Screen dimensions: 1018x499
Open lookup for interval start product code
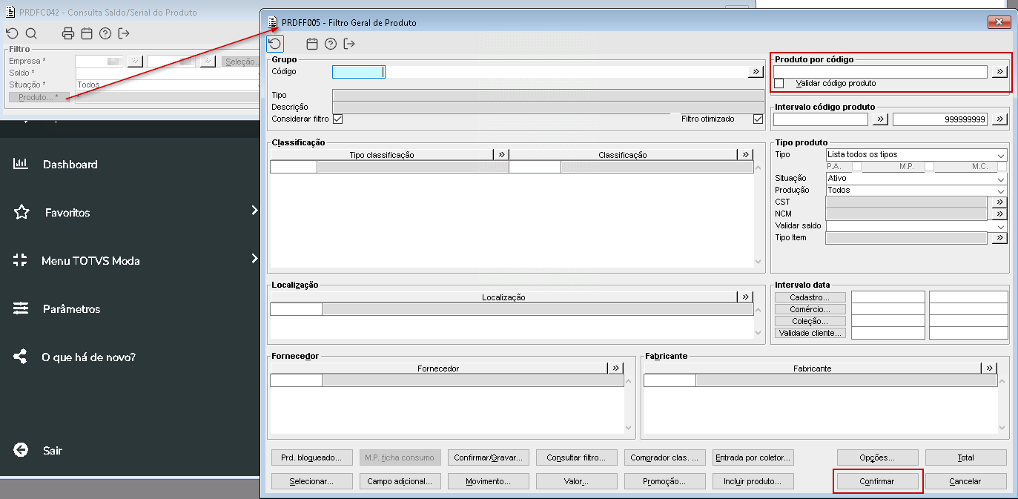[880, 119]
